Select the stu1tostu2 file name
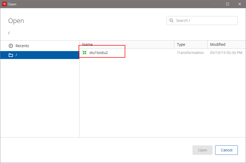 (x=99, y=53)
